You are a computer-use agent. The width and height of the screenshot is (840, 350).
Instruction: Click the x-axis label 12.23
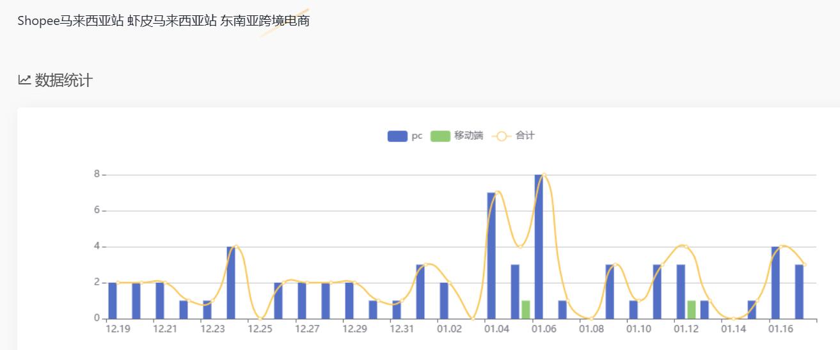point(212,329)
